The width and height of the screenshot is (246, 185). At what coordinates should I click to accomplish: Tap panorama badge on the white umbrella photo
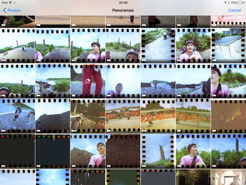[38, 95]
